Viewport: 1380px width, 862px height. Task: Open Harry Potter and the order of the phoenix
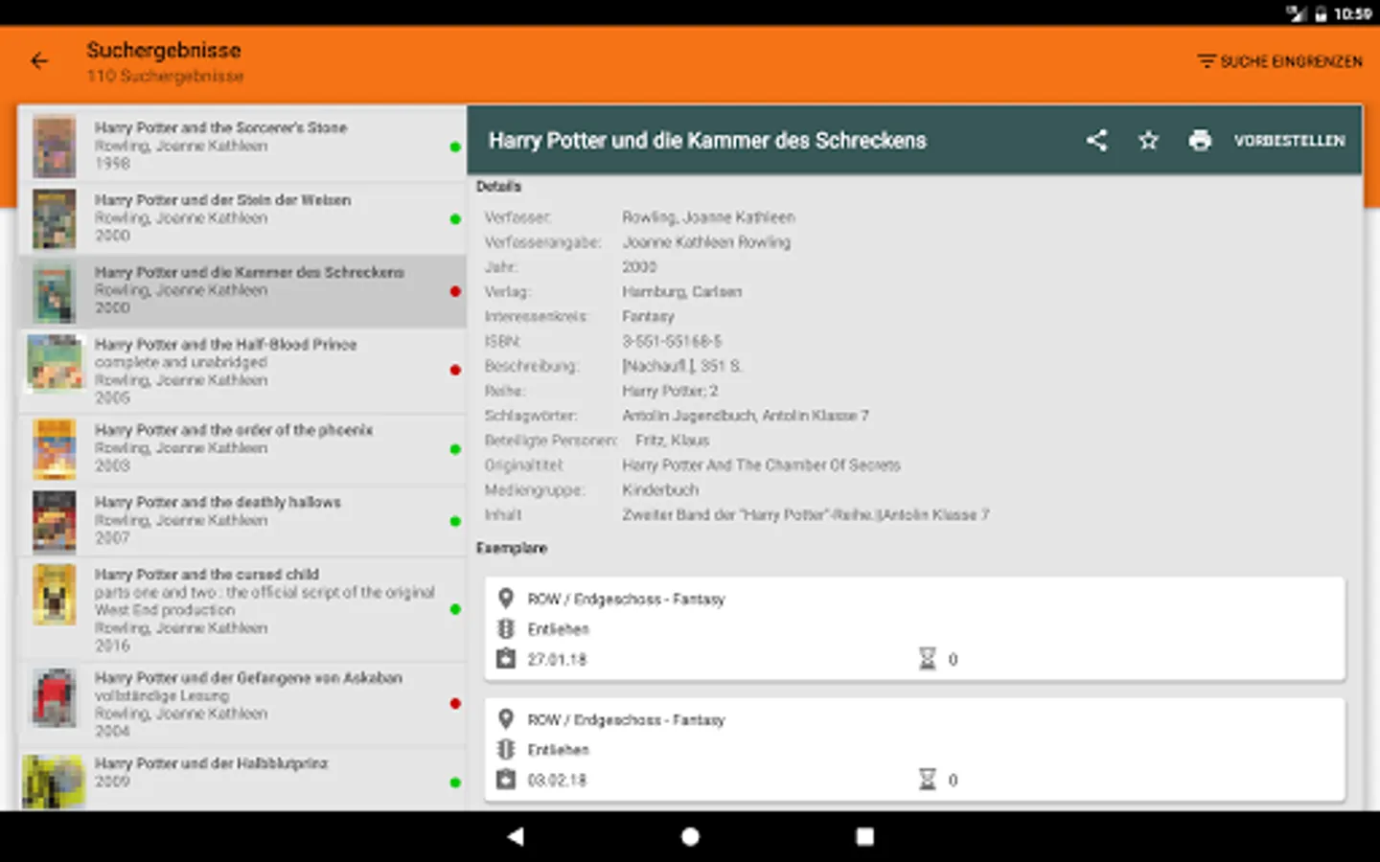(242, 448)
